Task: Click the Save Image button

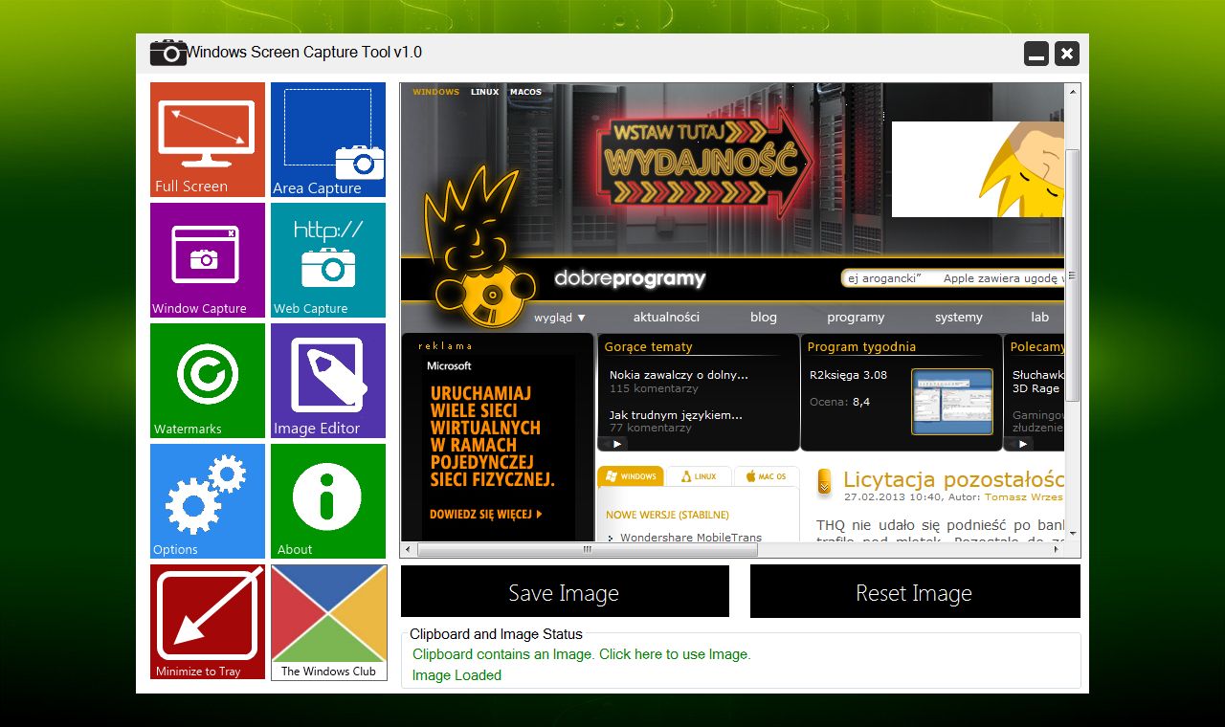Action: 565,591
